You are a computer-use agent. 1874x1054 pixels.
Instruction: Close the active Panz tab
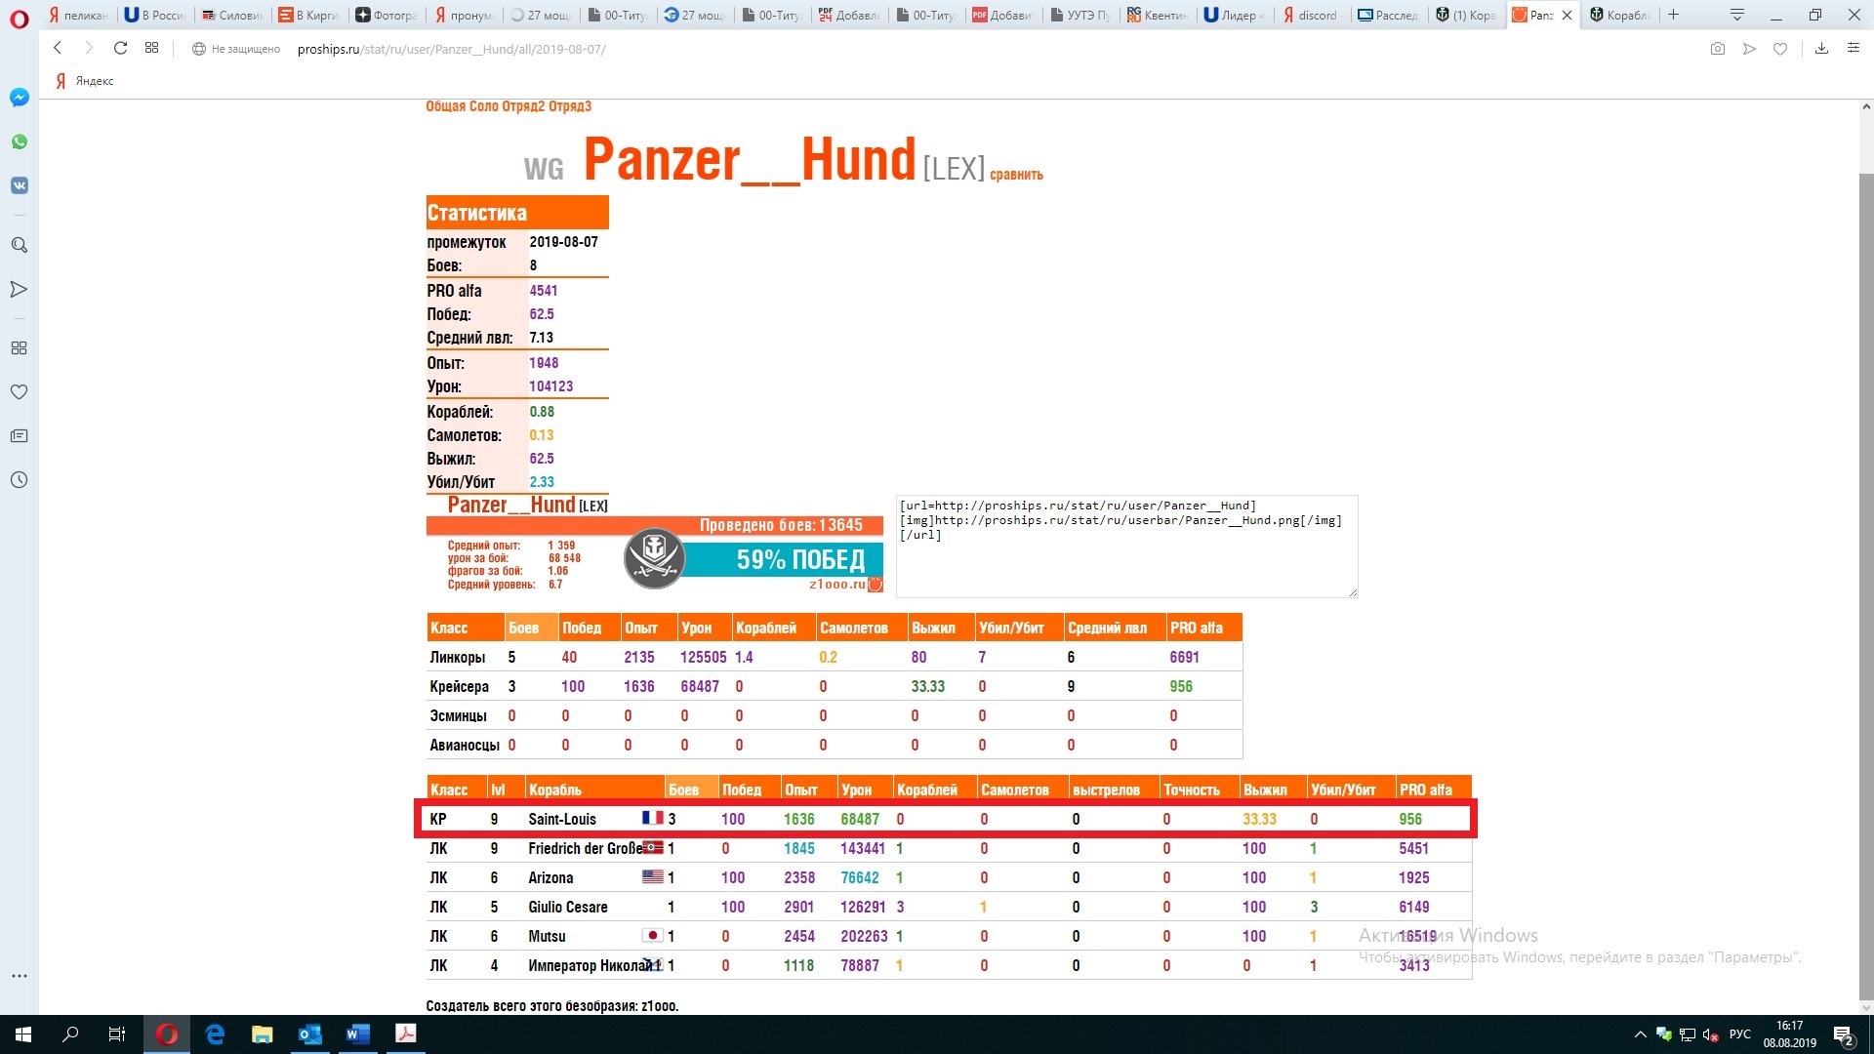click(1567, 15)
